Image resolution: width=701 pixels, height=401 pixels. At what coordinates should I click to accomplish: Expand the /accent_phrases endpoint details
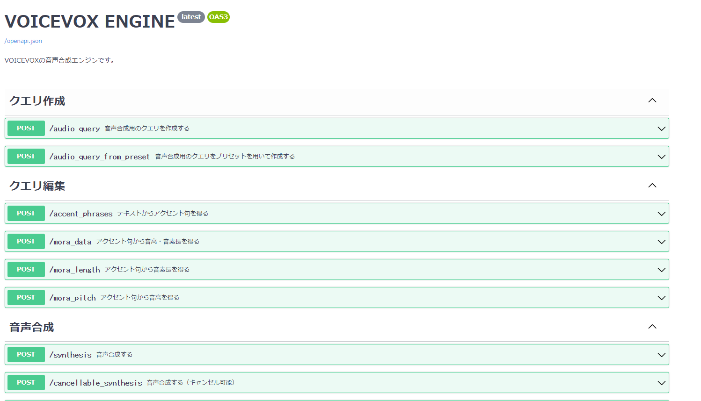tap(661, 213)
